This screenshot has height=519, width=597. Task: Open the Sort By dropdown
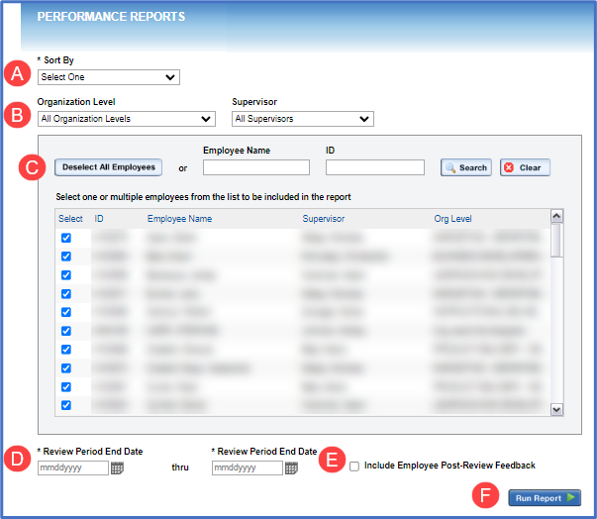tap(109, 77)
